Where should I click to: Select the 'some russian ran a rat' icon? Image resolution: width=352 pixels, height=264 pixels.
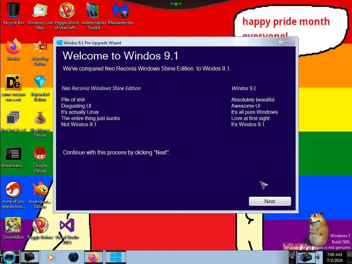(x=13, y=88)
